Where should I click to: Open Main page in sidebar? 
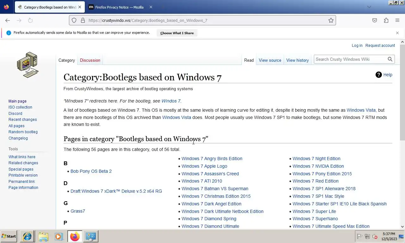(x=17, y=101)
